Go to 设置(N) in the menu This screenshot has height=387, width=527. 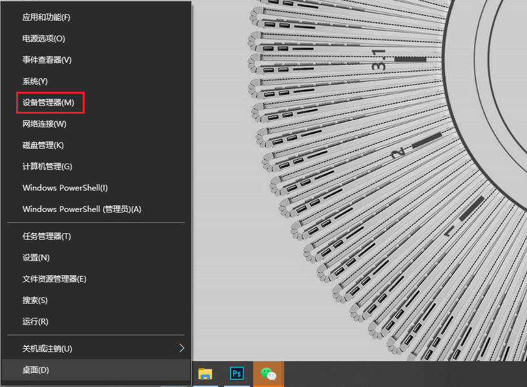36,258
